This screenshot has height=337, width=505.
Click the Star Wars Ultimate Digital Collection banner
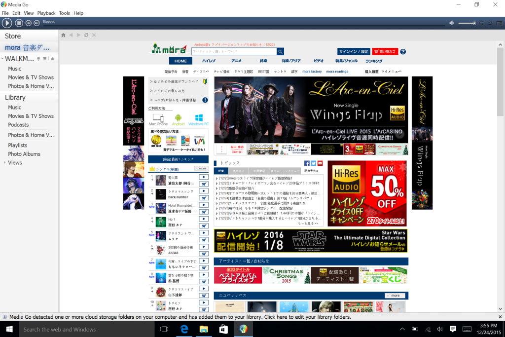point(311,241)
